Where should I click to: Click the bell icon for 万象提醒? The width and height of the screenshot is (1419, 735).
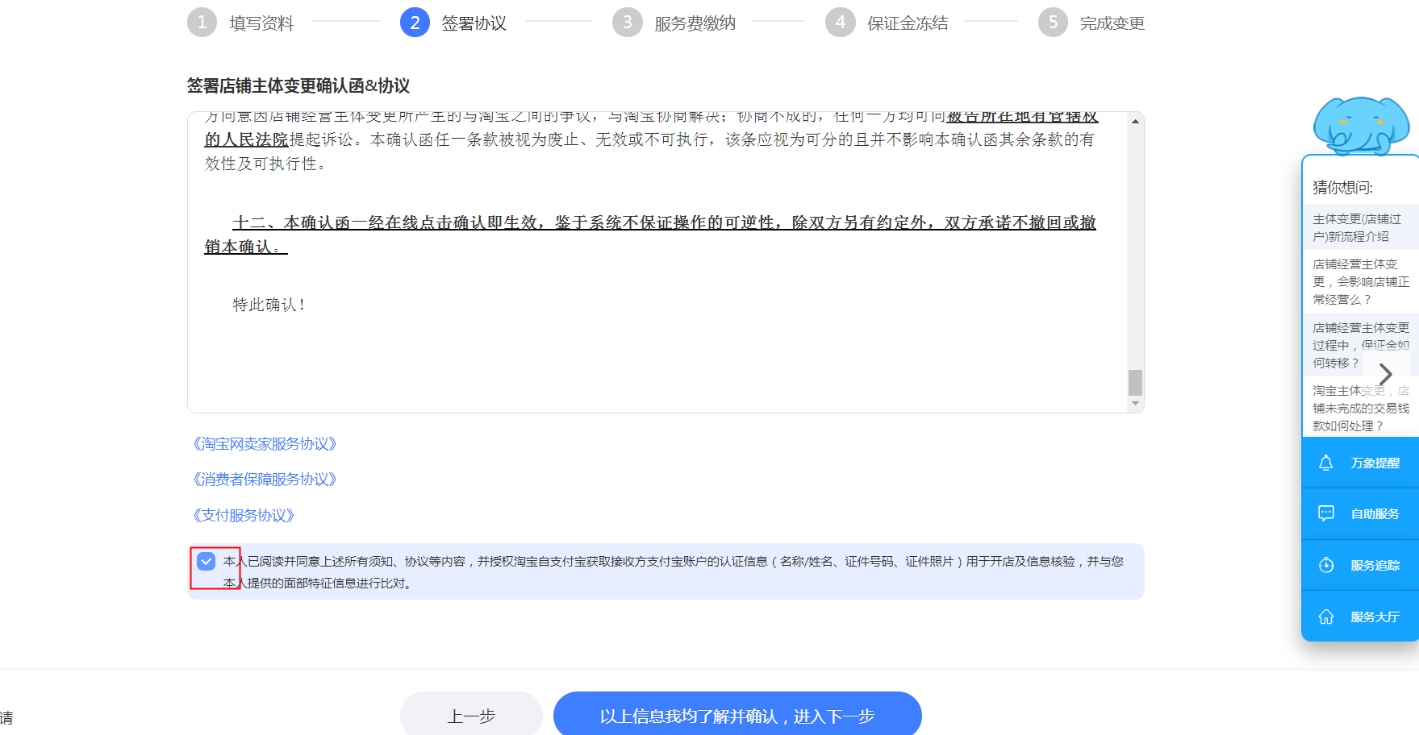point(1325,463)
